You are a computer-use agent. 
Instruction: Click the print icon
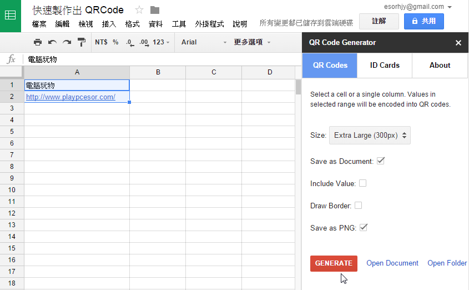(38, 42)
